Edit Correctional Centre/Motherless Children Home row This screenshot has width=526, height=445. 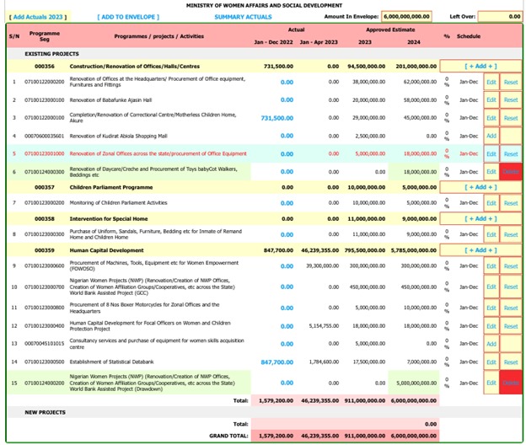tap(491, 118)
